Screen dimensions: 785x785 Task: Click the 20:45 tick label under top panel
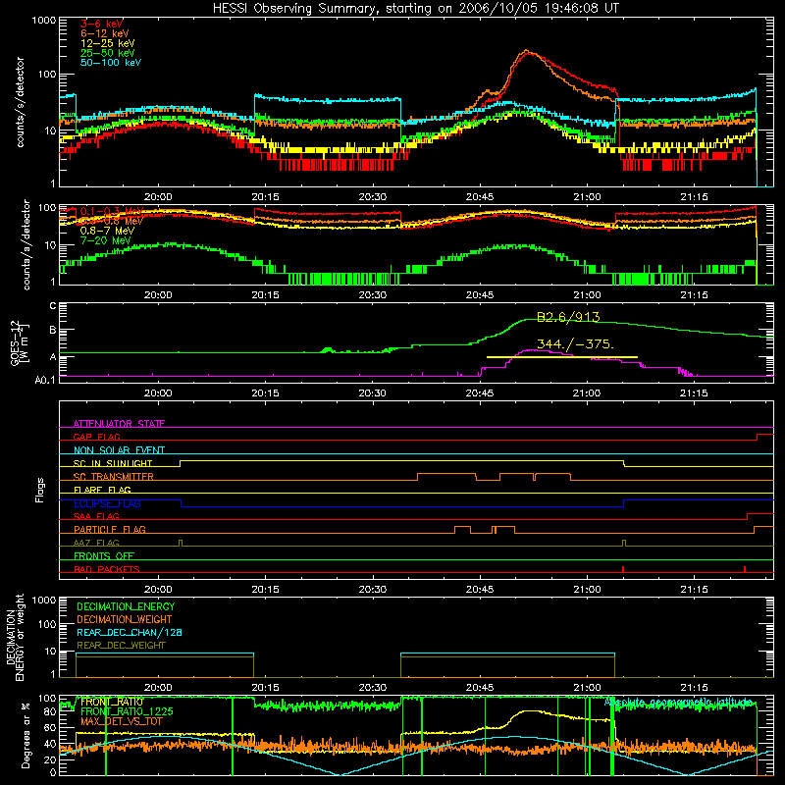[x=480, y=197]
